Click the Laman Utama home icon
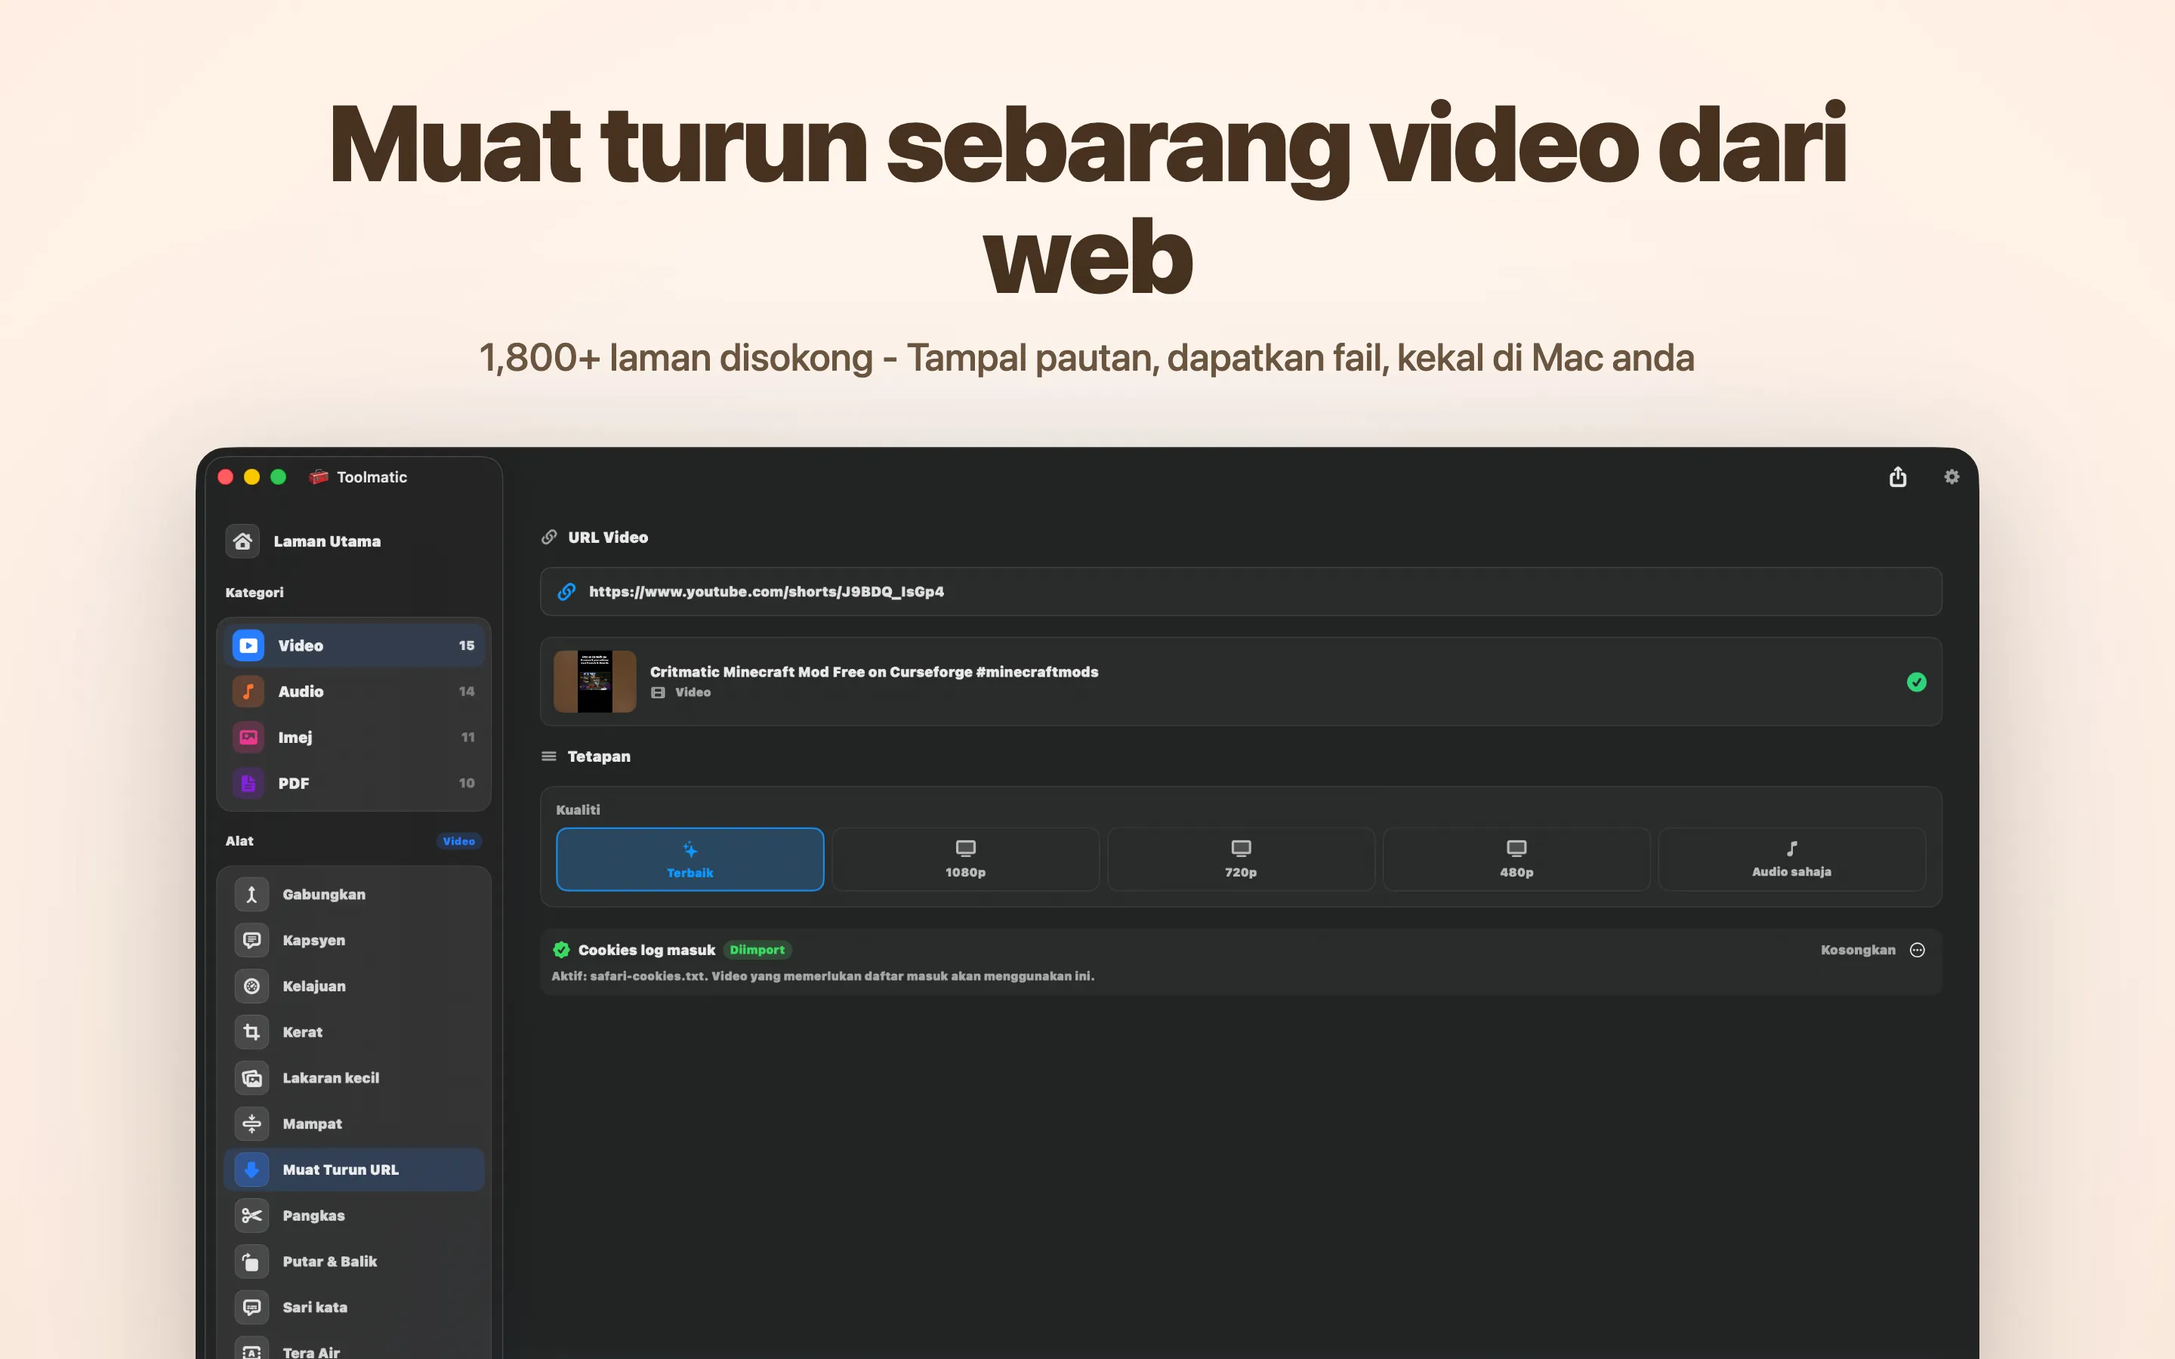The width and height of the screenshot is (2175, 1359). click(242, 541)
